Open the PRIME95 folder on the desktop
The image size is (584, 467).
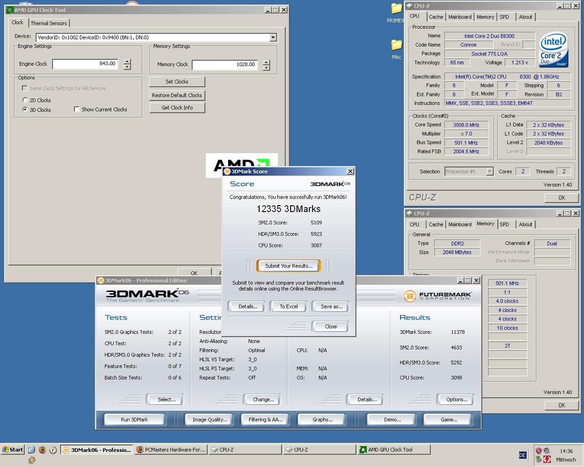[396, 13]
